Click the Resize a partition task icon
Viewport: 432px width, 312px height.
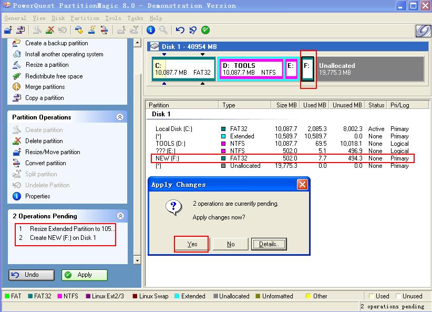[16, 65]
